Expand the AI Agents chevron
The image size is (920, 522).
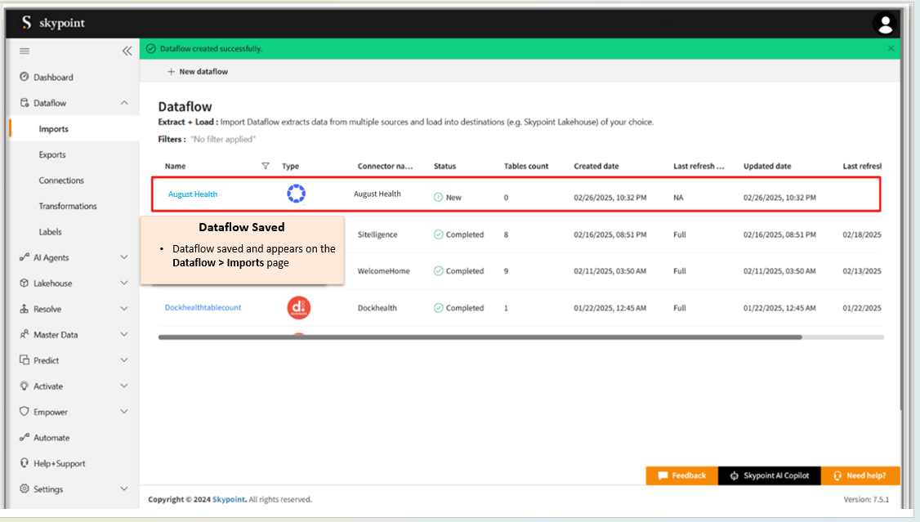click(x=124, y=257)
